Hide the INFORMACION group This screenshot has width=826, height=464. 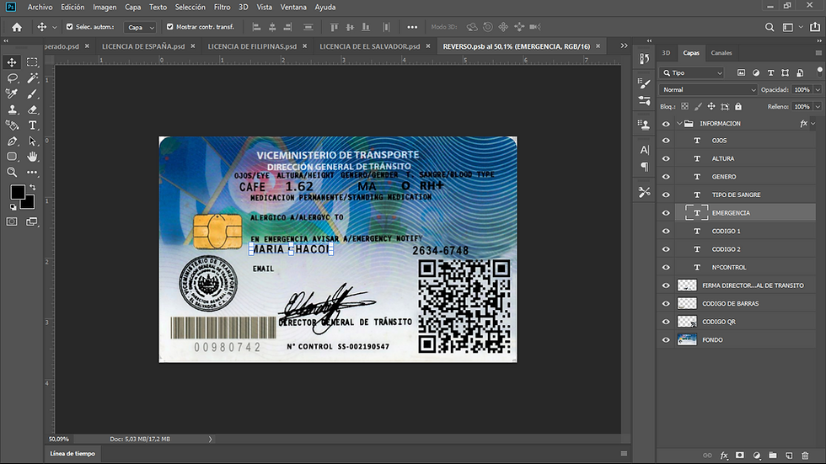tap(666, 124)
